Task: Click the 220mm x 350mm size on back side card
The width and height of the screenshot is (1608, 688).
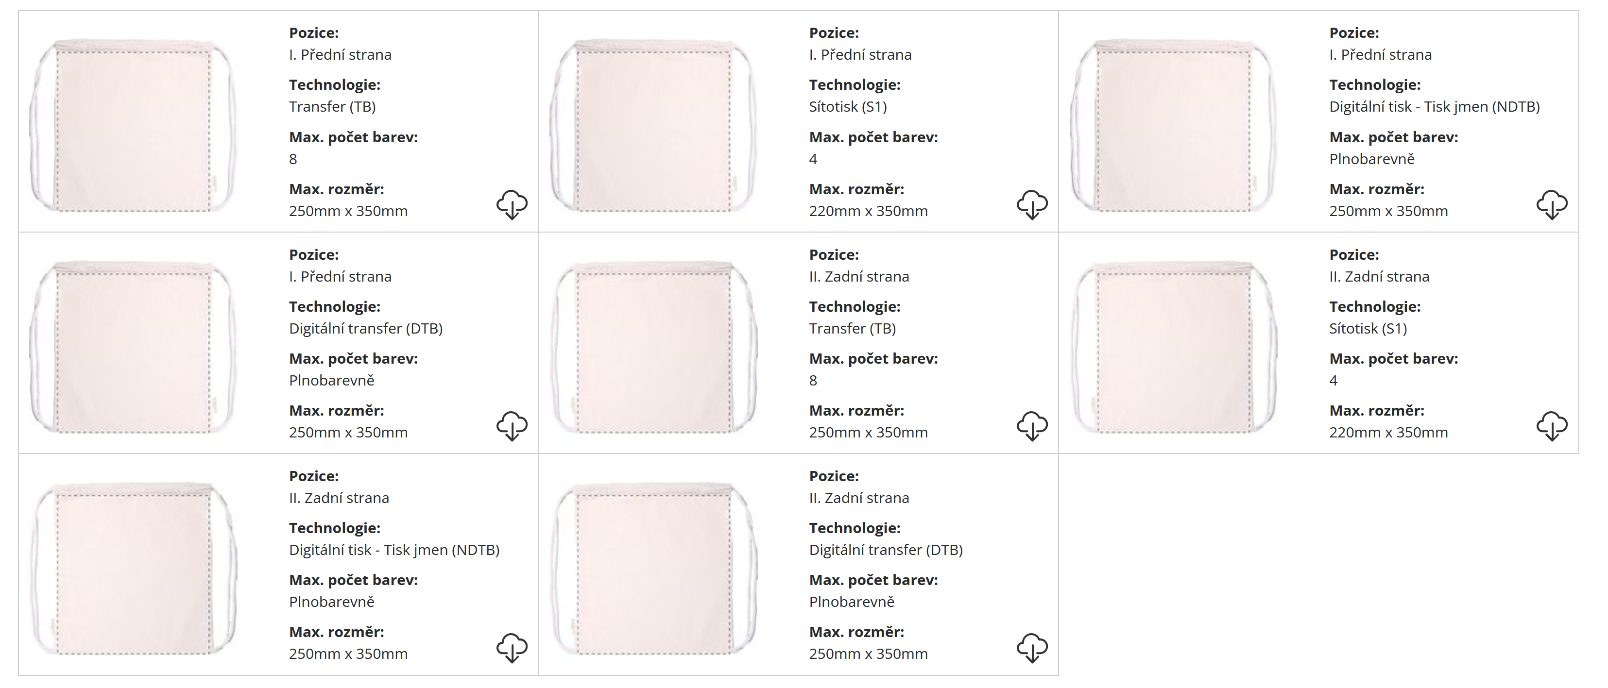Action: tap(1387, 433)
